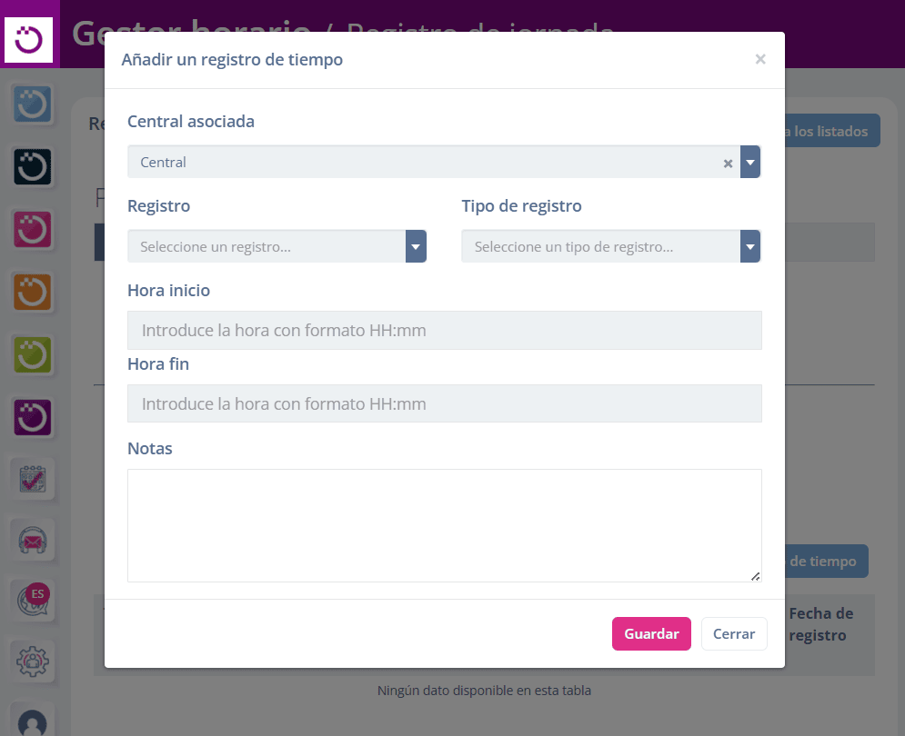This screenshot has height=736, width=905.
Task: Open the green app icon in sidebar
Action: pos(34,353)
